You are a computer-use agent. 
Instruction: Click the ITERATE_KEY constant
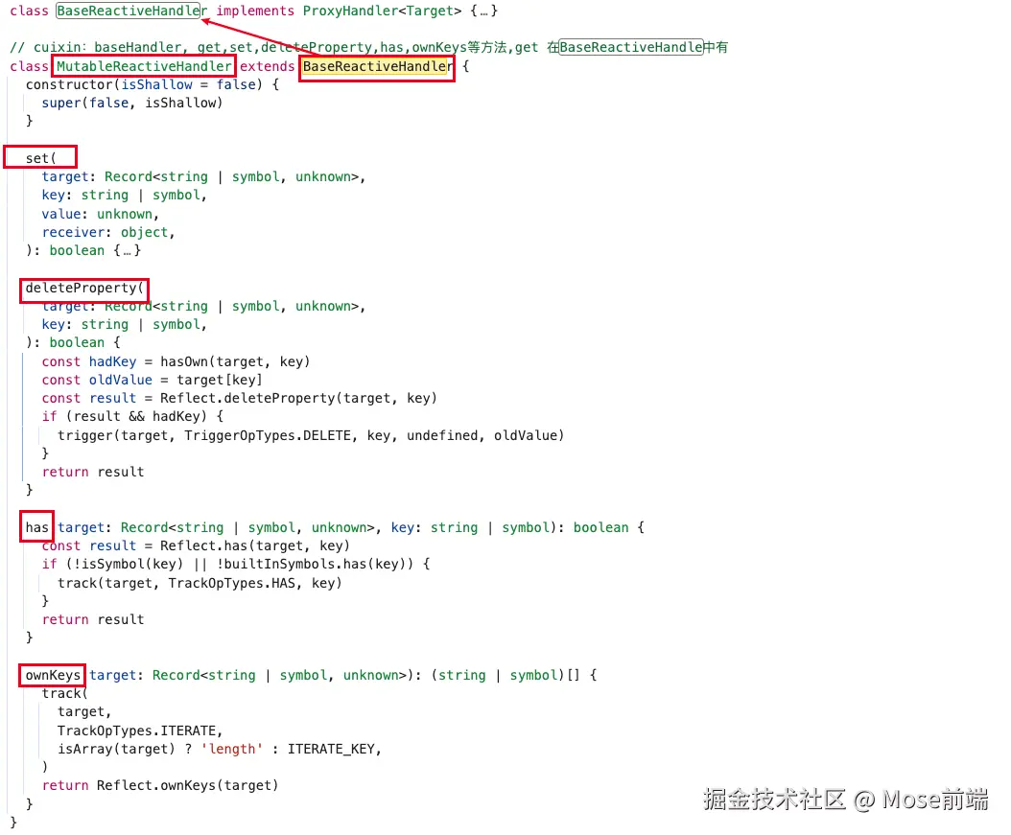click(x=331, y=750)
